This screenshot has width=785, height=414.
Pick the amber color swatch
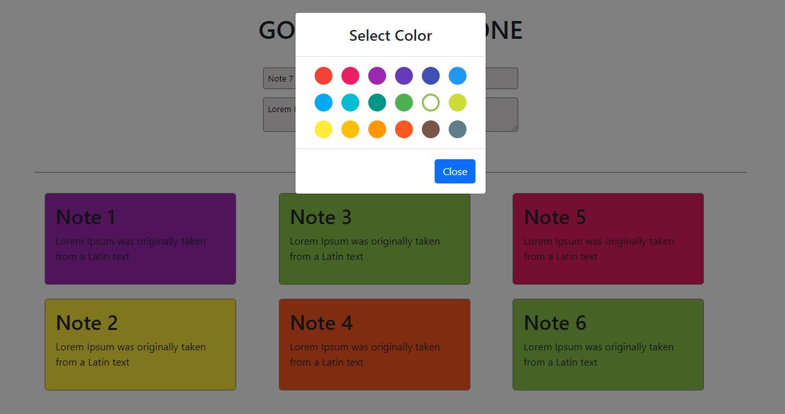point(350,129)
